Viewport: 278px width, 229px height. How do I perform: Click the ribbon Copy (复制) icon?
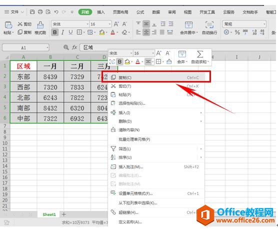click(x=20, y=32)
